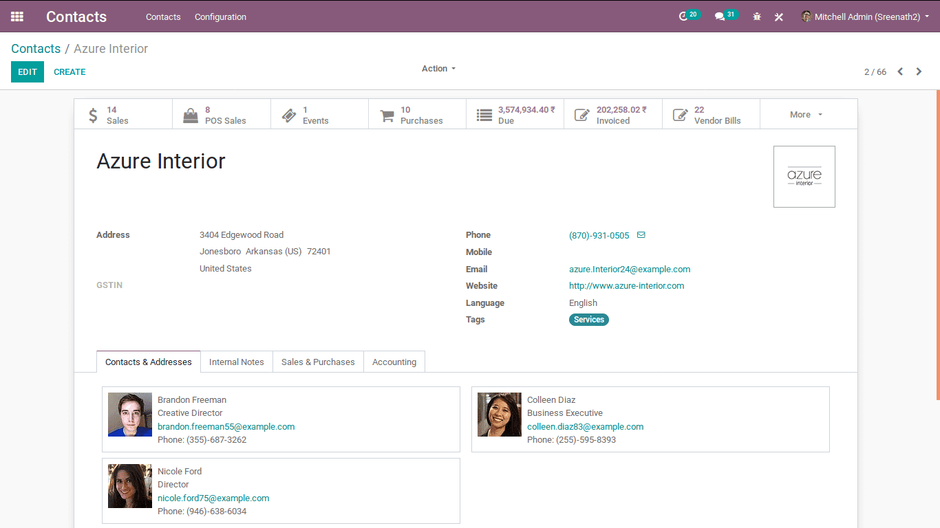Open the debug bug icon
Screen dimensions: 940x528
[757, 16]
